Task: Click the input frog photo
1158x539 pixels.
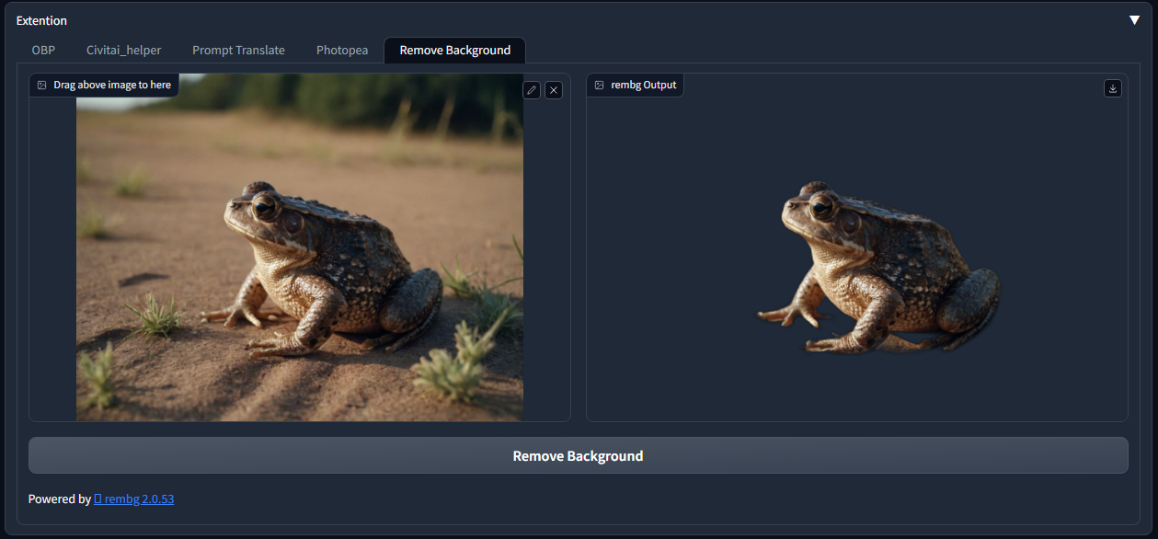Action: click(300, 247)
